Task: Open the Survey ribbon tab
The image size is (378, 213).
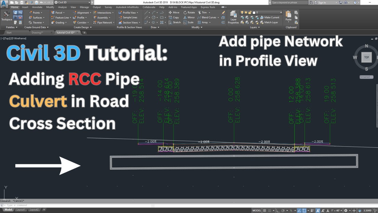Action: coord(108,7)
